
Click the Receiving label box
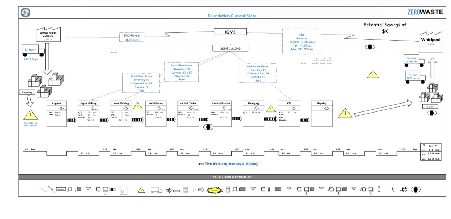27,92
